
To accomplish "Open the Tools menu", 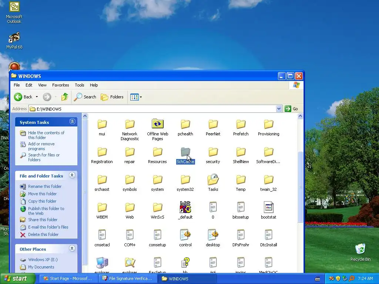I will (x=79, y=85).
